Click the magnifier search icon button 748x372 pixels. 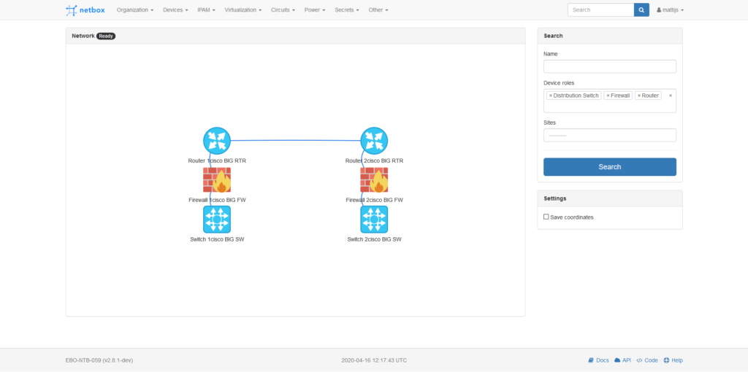[x=641, y=10]
